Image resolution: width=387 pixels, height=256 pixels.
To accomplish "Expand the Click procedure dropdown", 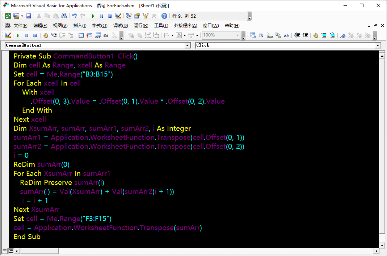I will 378,45.
